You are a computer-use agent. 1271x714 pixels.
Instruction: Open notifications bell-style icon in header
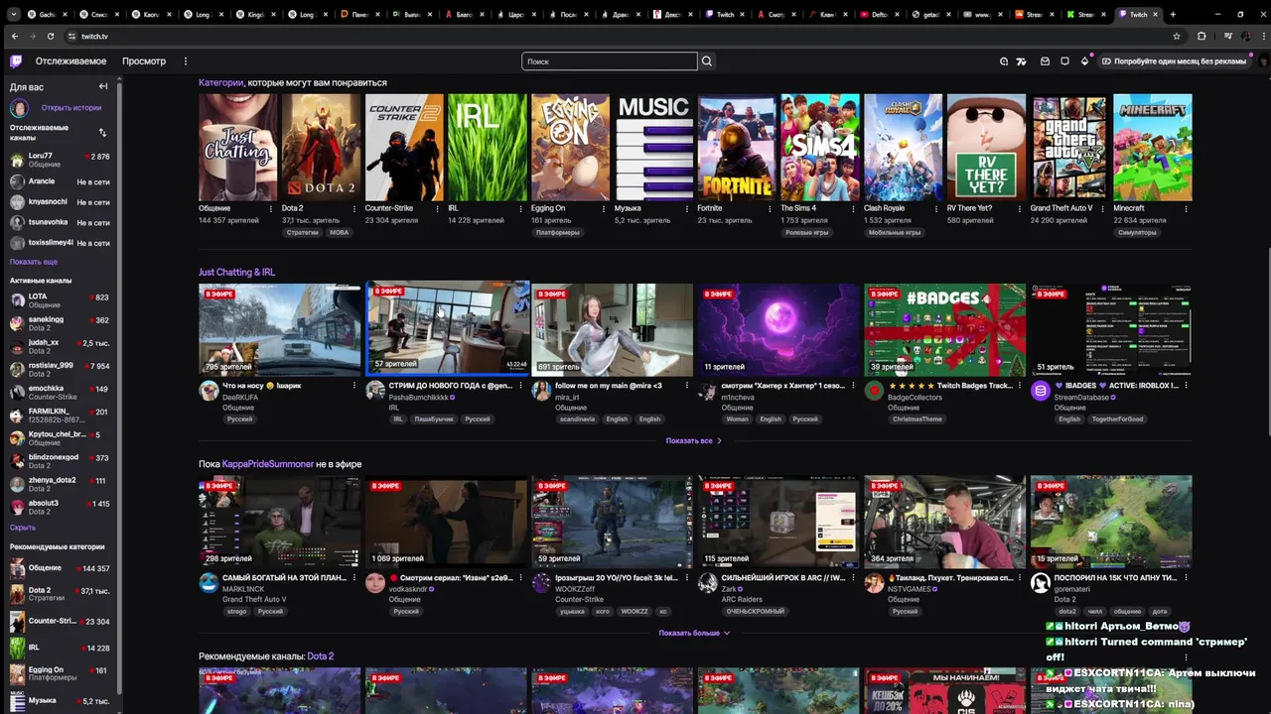pos(1084,61)
